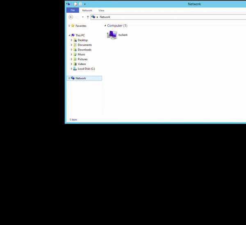Click the Properties icon in quick access toolbar
This screenshot has width=246, height=225.
pyautogui.click(x=76, y=4)
